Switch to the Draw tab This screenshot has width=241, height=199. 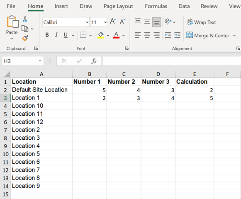click(86, 6)
